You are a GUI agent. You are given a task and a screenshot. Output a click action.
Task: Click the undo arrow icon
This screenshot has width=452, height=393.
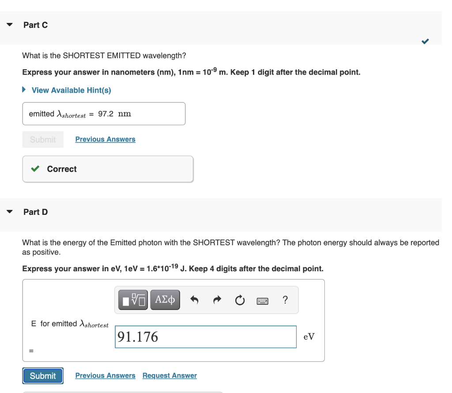pos(194,300)
